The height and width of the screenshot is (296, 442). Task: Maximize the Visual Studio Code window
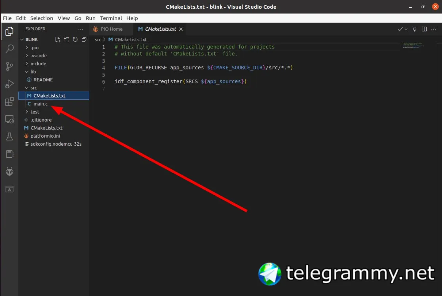point(423,7)
